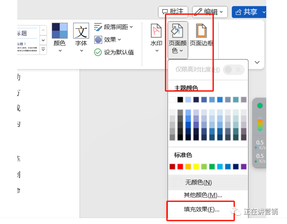Open the Editing (编辑) mode dropdown
The height and width of the screenshot is (224, 287).
click(210, 12)
